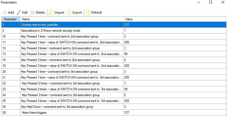This screenshot has width=227, height=140.
Task: Click parameter number 30 cell
Action: 11,113
